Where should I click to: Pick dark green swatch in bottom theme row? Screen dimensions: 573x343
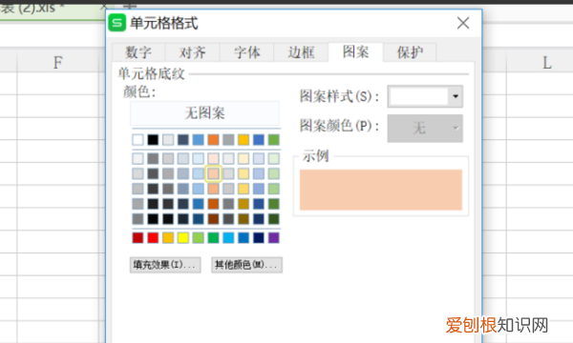[274, 219]
